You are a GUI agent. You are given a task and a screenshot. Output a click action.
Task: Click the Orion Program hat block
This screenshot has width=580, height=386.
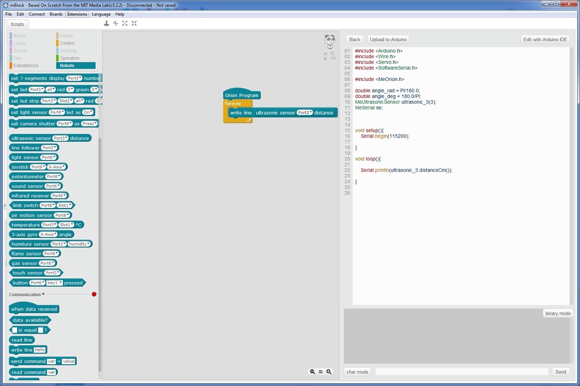[x=241, y=95]
